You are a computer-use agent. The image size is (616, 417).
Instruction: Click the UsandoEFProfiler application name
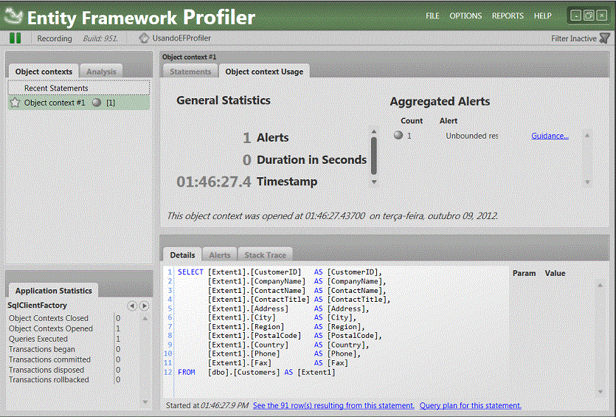point(181,38)
